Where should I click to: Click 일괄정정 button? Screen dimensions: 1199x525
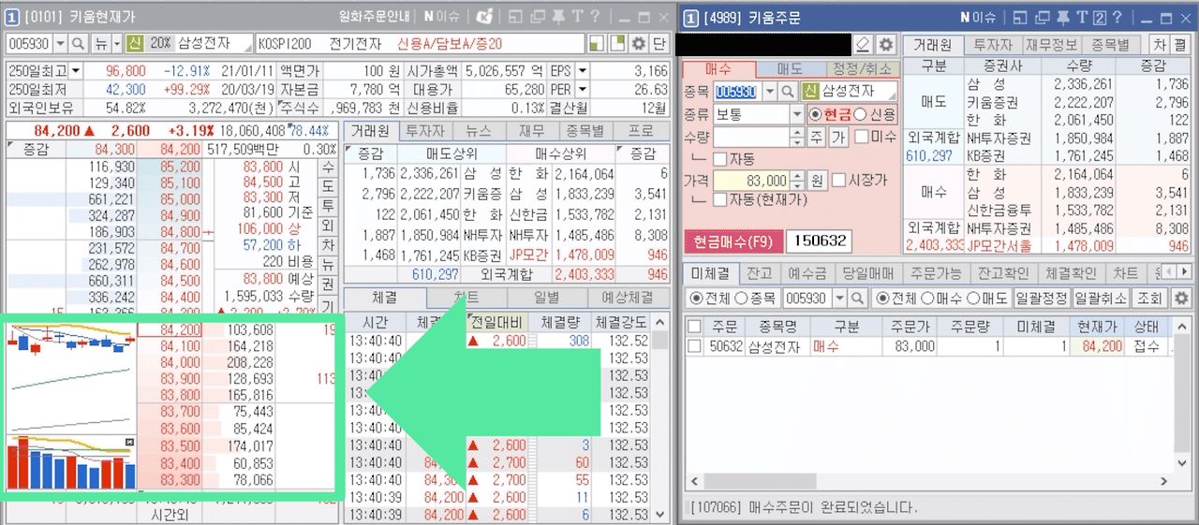(x=1043, y=299)
